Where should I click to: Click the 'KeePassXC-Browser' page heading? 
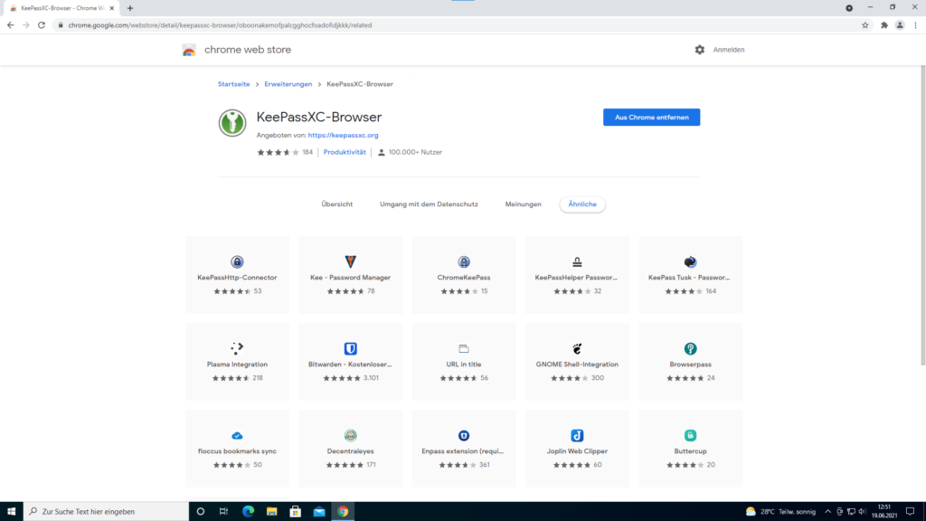(x=319, y=117)
